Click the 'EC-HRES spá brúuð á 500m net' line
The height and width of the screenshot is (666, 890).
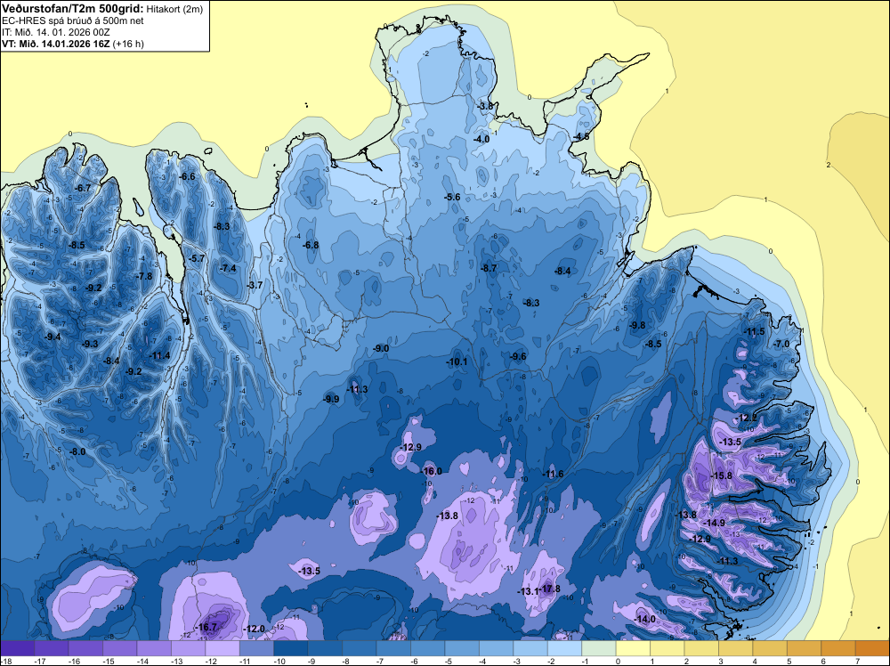coord(73,21)
